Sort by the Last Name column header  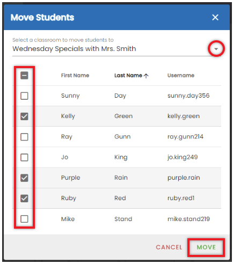[128, 76]
